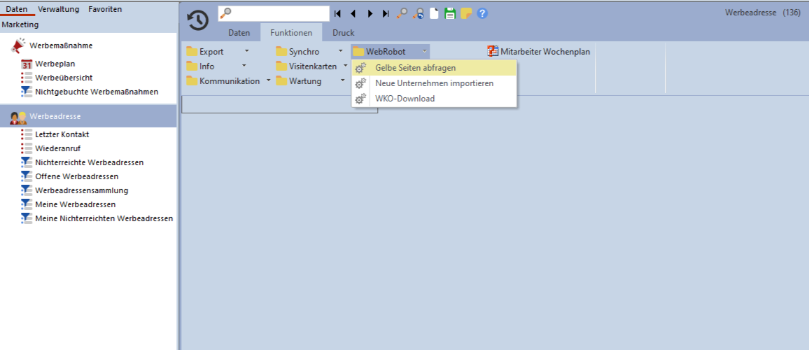Go to the previous record
Viewport: 809px width, 350px height.
(353, 13)
